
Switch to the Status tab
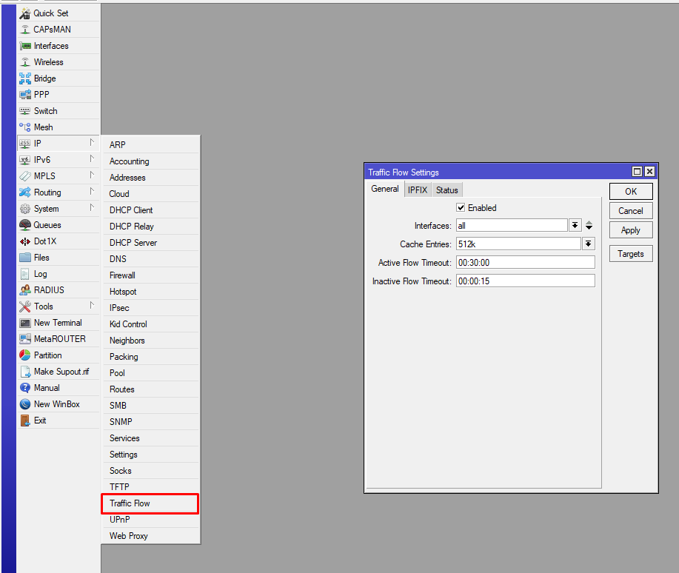[446, 190]
